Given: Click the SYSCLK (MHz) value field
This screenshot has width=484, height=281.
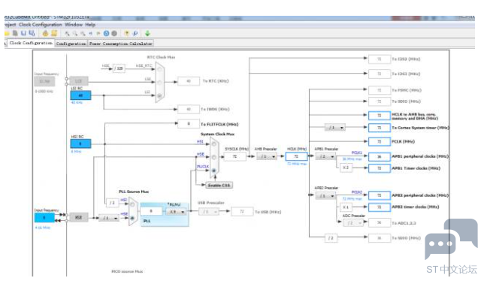Looking at the screenshot, I should coord(235,156).
